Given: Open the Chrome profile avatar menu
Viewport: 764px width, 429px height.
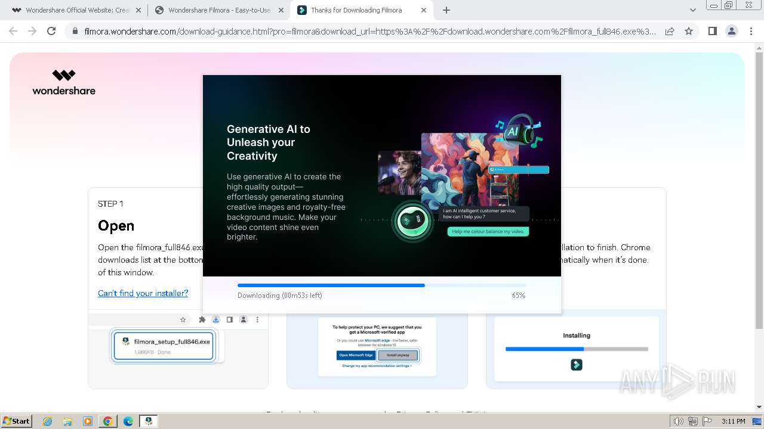Looking at the screenshot, I should (x=732, y=31).
